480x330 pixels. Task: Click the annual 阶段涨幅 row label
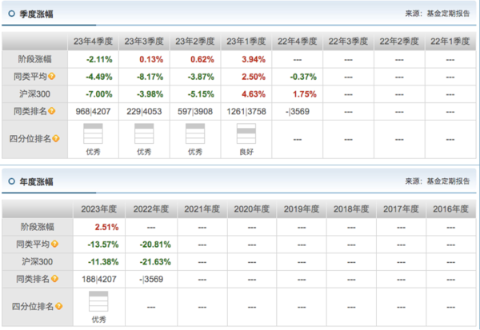coord(38,227)
